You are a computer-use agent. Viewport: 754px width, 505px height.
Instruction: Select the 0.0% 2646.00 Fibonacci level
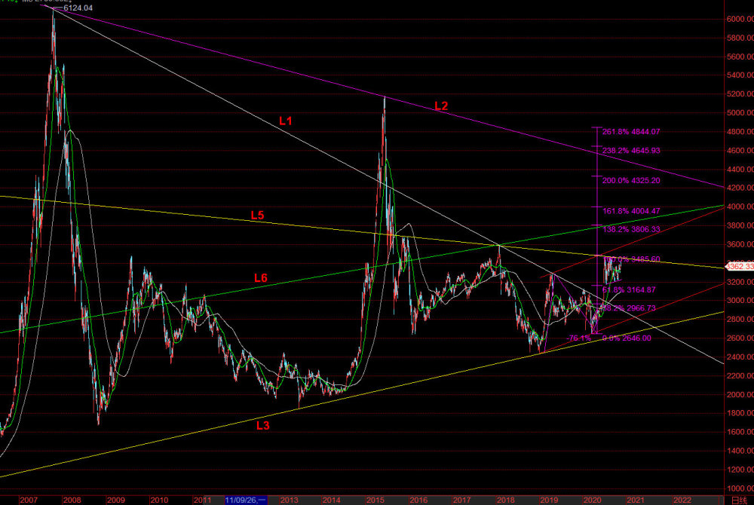coord(627,338)
